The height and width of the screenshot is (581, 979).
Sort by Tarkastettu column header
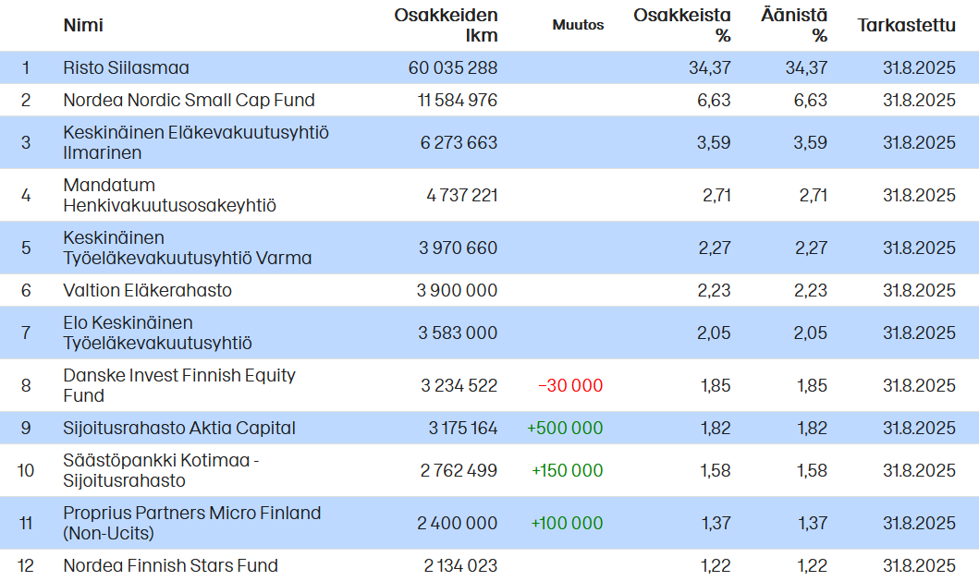click(906, 25)
